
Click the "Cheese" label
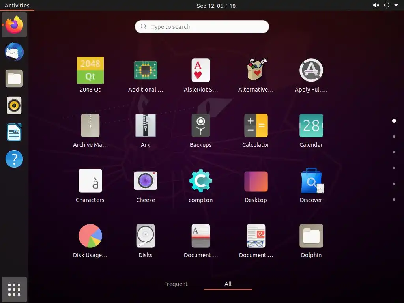pyautogui.click(x=145, y=200)
